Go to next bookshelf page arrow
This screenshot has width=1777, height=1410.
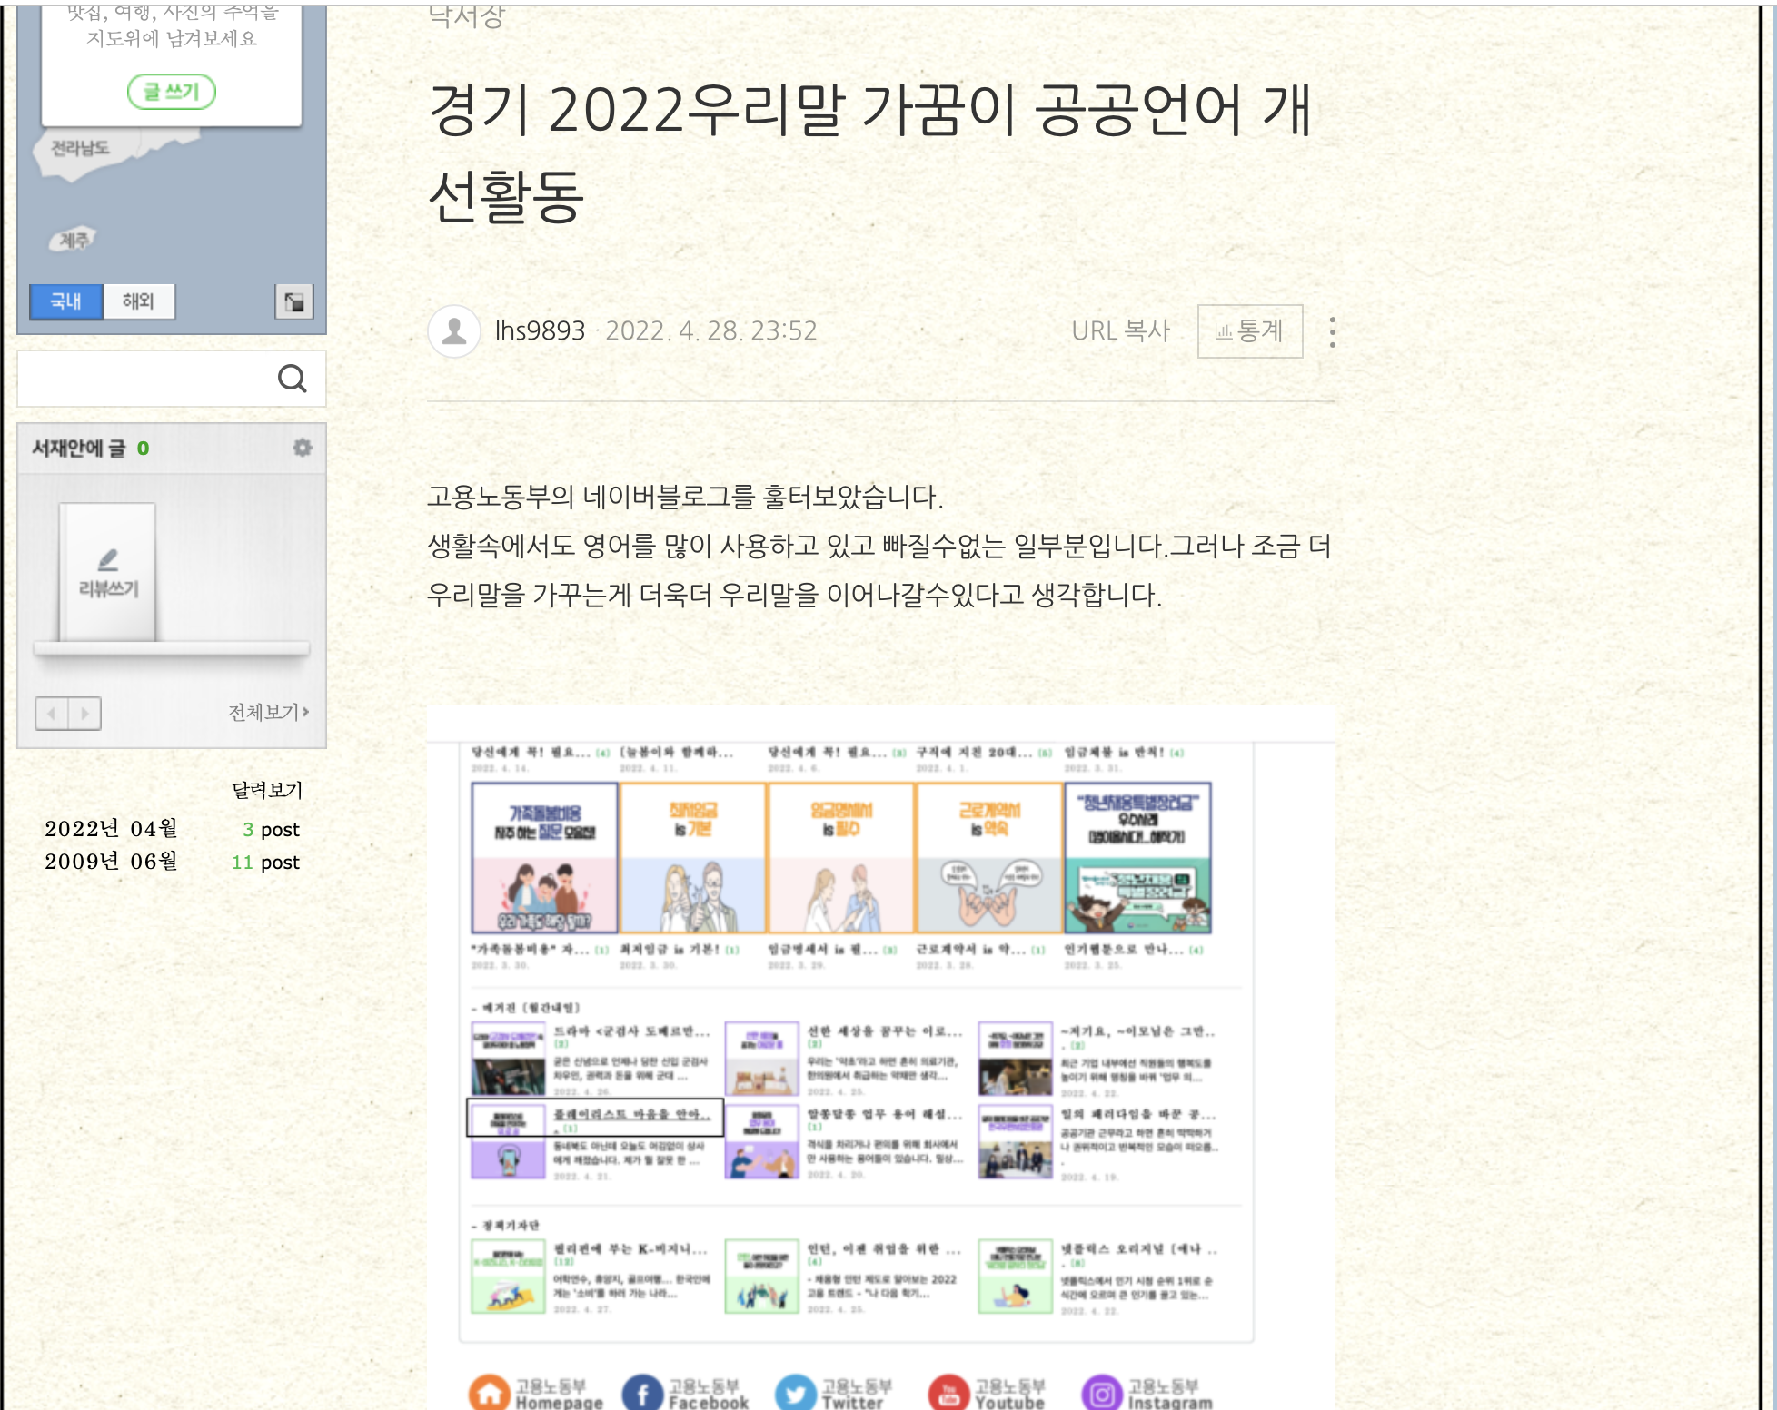pyautogui.click(x=85, y=714)
